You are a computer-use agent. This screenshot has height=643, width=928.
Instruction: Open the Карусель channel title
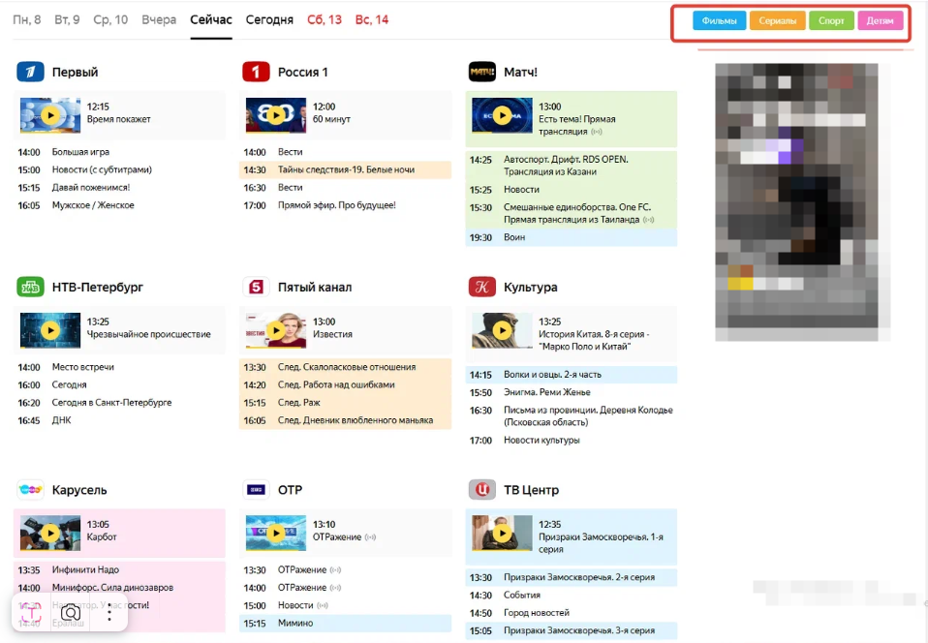tap(79, 490)
